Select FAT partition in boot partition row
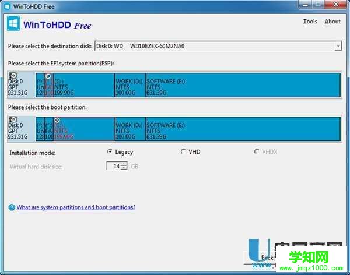The width and height of the screenshot is (350, 275). click(x=49, y=129)
